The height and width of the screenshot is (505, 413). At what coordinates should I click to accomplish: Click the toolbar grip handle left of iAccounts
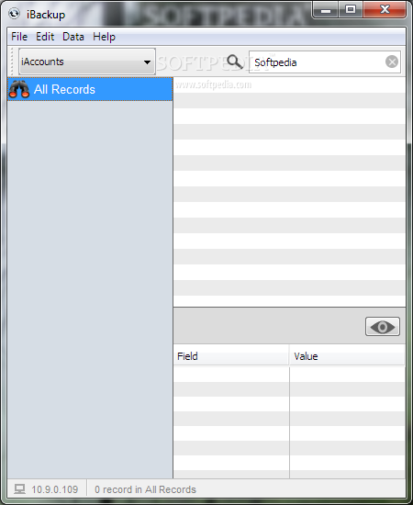(12, 62)
